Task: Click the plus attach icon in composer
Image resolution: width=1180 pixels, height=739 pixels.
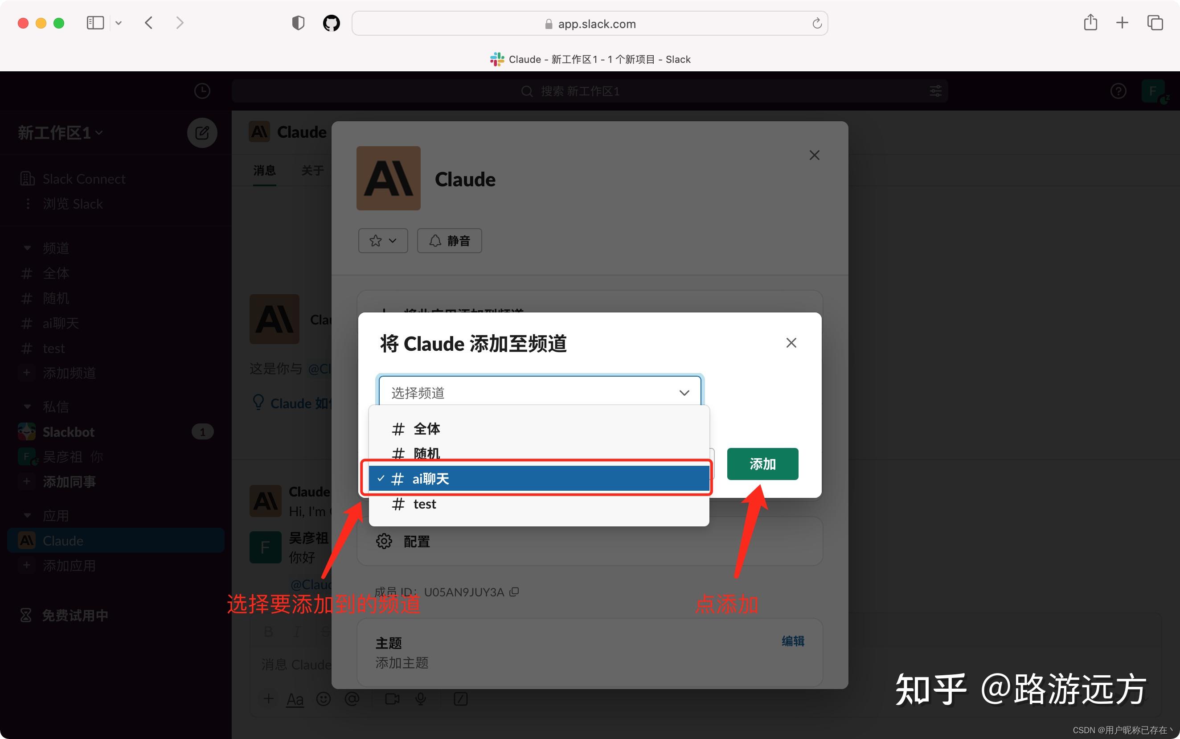Action: (x=268, y=699)
